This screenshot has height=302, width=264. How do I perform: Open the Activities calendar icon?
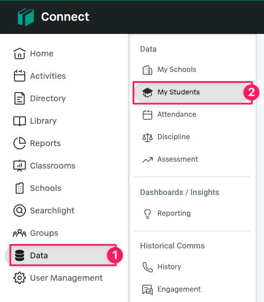(20, 76)
